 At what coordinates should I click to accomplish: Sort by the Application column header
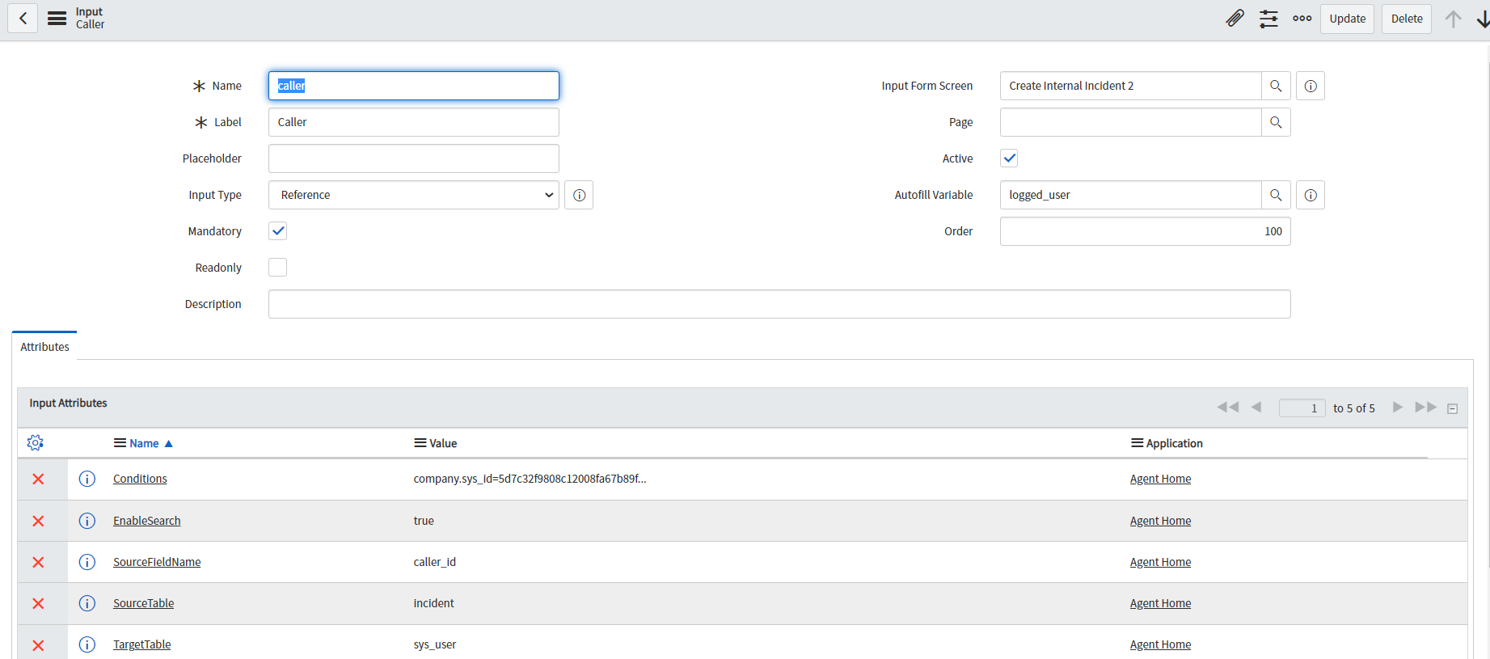coord(1175,443)
